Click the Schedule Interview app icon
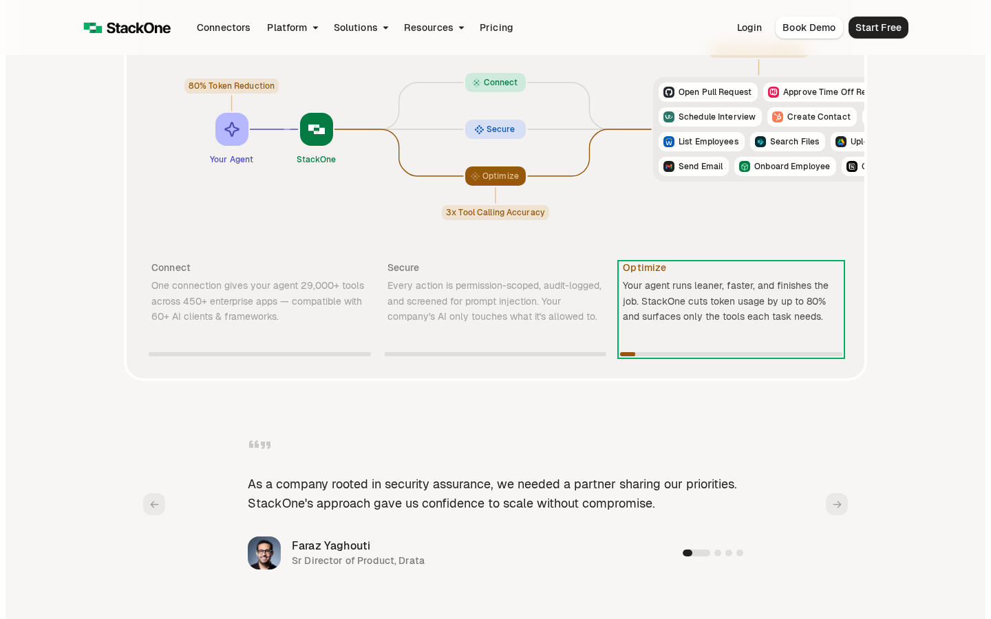 point(669,117)
